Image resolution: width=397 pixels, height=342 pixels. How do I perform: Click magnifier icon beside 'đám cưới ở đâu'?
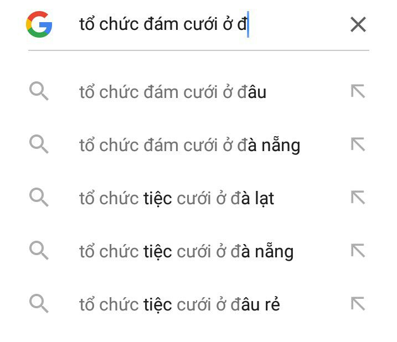[39, 91]
